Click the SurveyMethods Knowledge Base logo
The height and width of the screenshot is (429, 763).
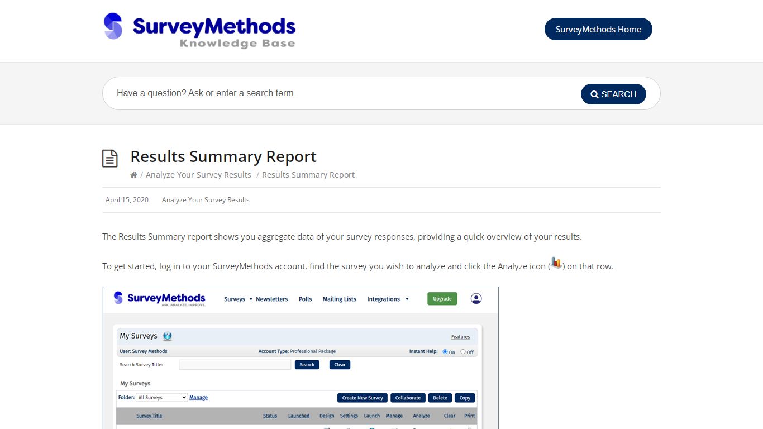coord(199,30)
